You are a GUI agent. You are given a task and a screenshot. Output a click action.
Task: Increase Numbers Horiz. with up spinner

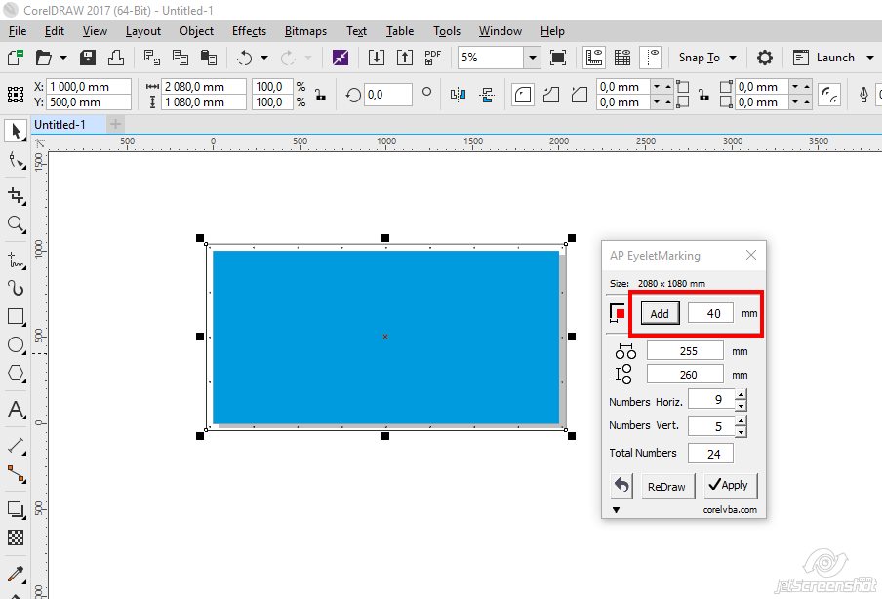pos(741,394)
